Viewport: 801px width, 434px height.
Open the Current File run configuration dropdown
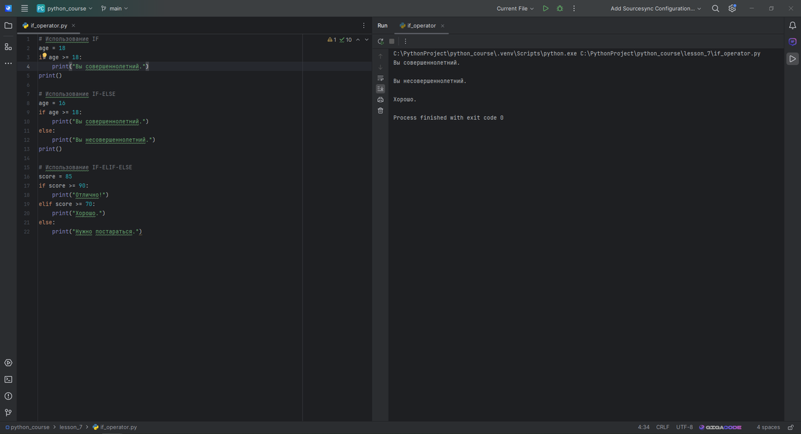coord(515,9)
